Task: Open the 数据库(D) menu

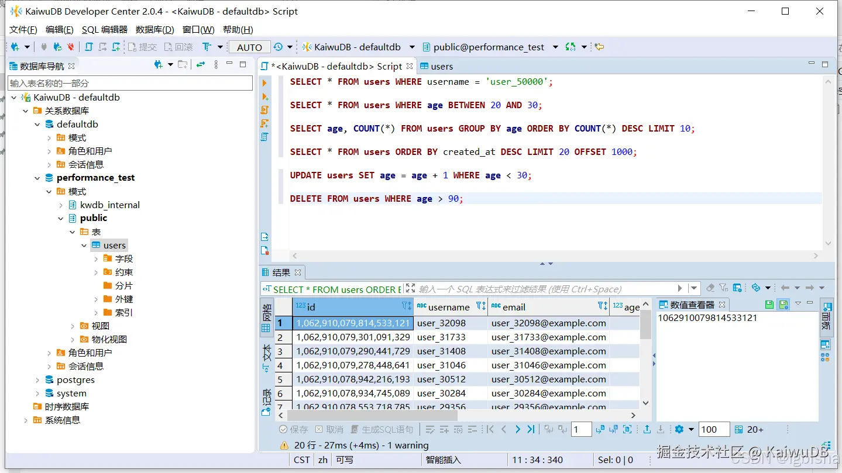Action: pos(154,30)
